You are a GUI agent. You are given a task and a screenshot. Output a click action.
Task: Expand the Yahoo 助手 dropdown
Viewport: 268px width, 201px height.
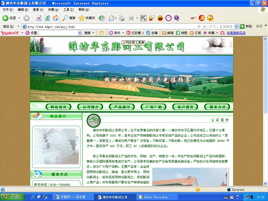[x=123, y=33]
